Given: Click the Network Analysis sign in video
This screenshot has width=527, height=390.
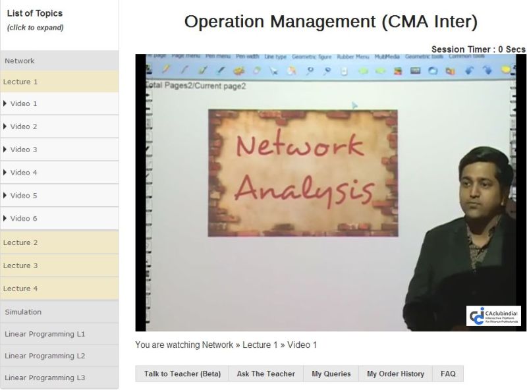Looking at the screenshot, I should click(302, 173).
